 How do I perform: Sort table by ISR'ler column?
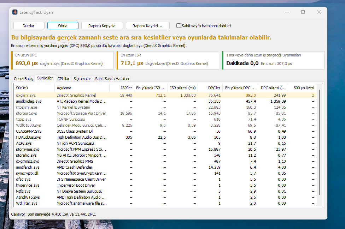click(122, 88)
